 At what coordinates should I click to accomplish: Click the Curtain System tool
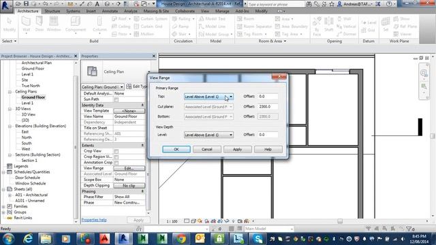tap(151, 19)
